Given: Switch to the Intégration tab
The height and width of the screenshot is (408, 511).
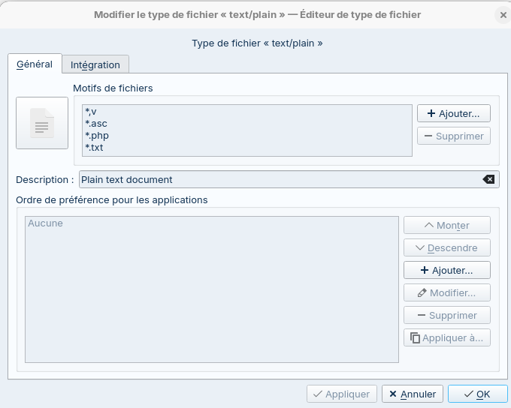Looking at the screenshot, I should [x=95, y=65].
